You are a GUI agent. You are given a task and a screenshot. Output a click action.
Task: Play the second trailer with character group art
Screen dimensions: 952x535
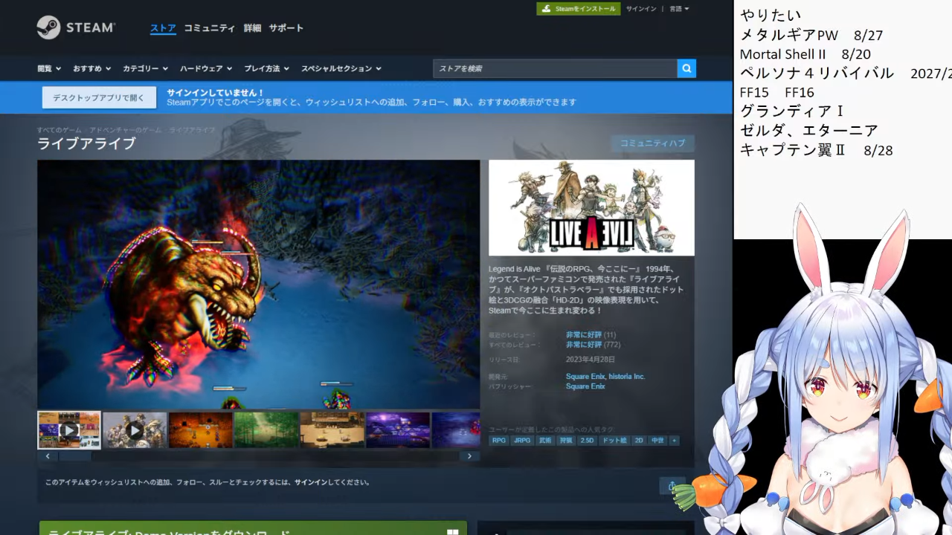coord(135,430)
